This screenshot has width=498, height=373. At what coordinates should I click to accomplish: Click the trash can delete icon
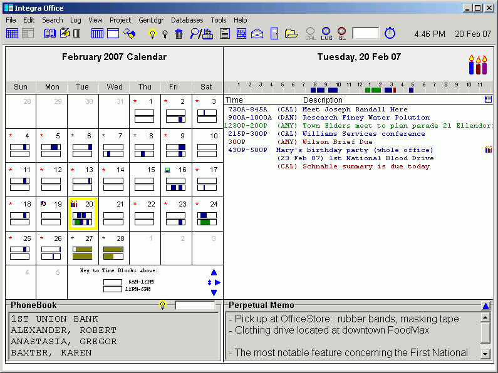(179, 33)
